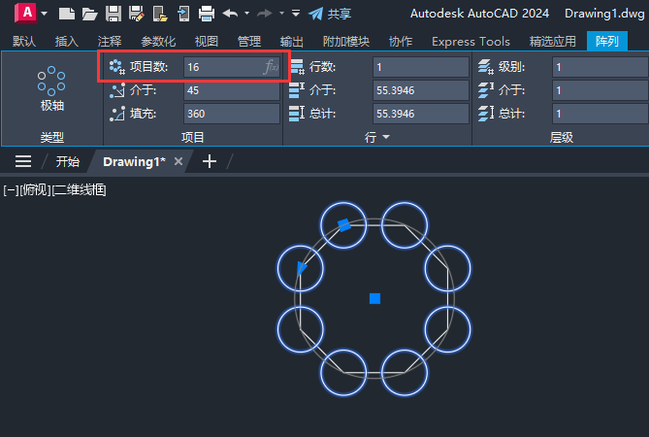Switch to the Express Tools ribbon tab
The image size is (649, 437).
471,42
